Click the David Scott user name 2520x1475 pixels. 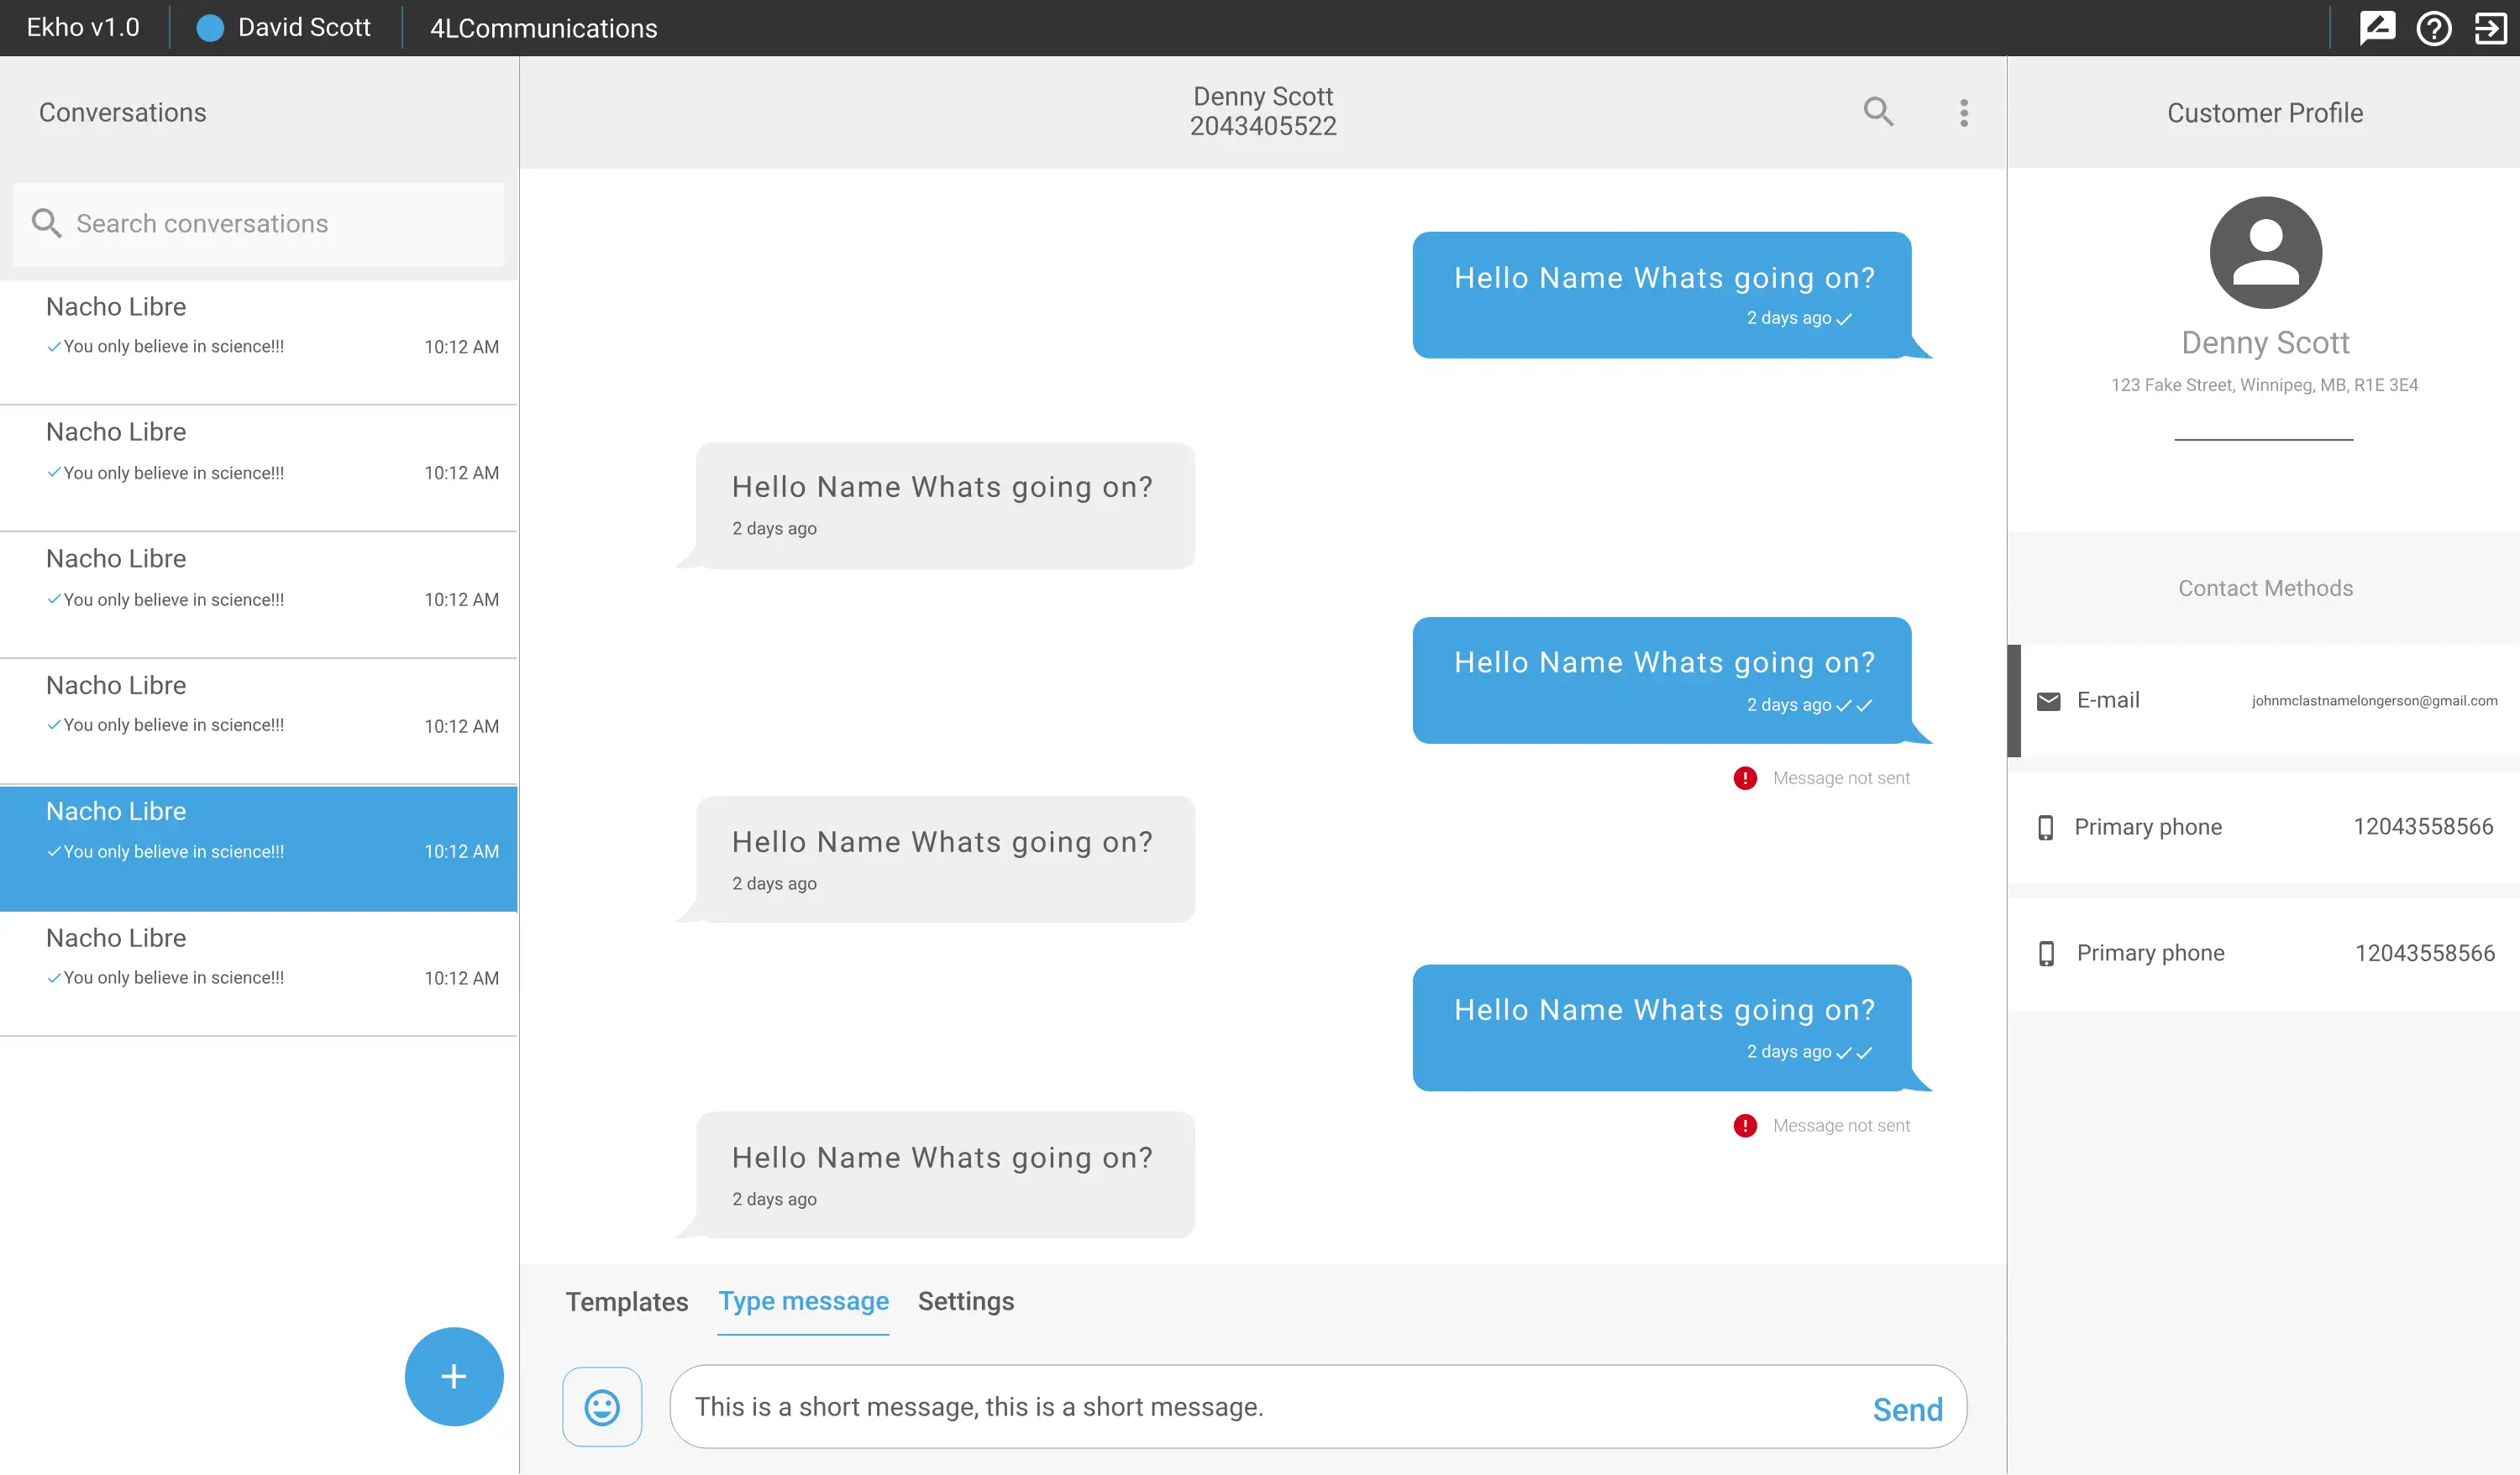coord(304,27)
